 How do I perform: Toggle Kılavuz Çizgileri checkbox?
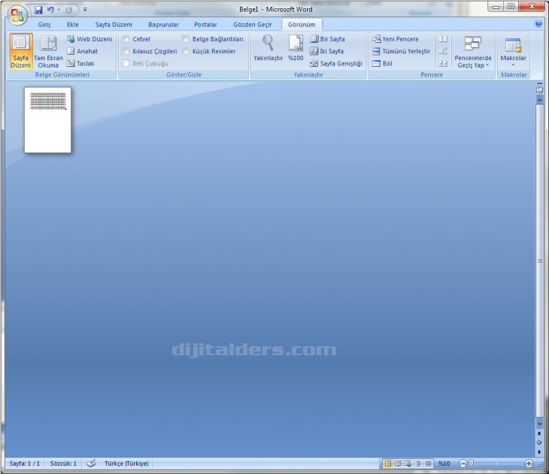[x=126, y=51]
